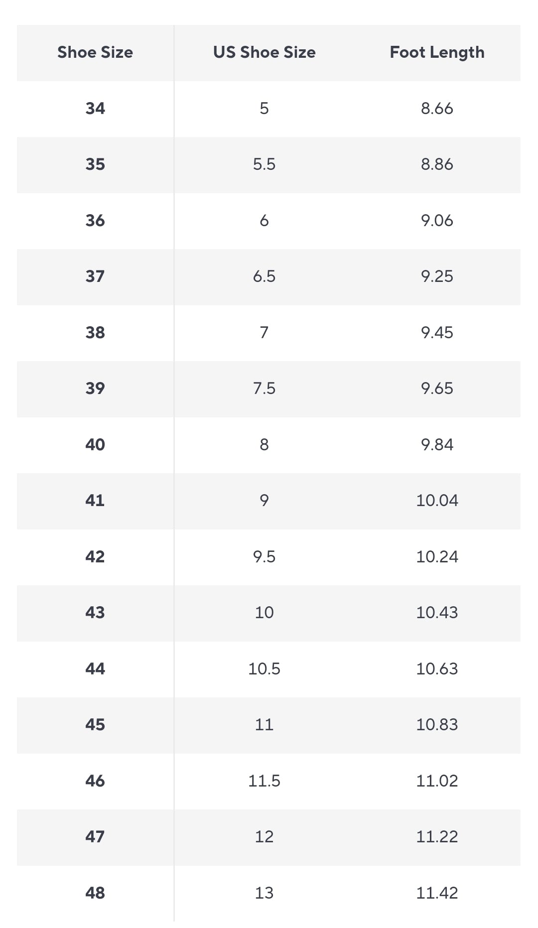The height and width of the screenshot is (928, 538).
Task: Select shoe size 47 row label
Action: tap(95, 836)
